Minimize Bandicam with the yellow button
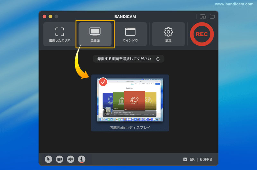This screenshot has height=170, width=257. coord(50,17)
